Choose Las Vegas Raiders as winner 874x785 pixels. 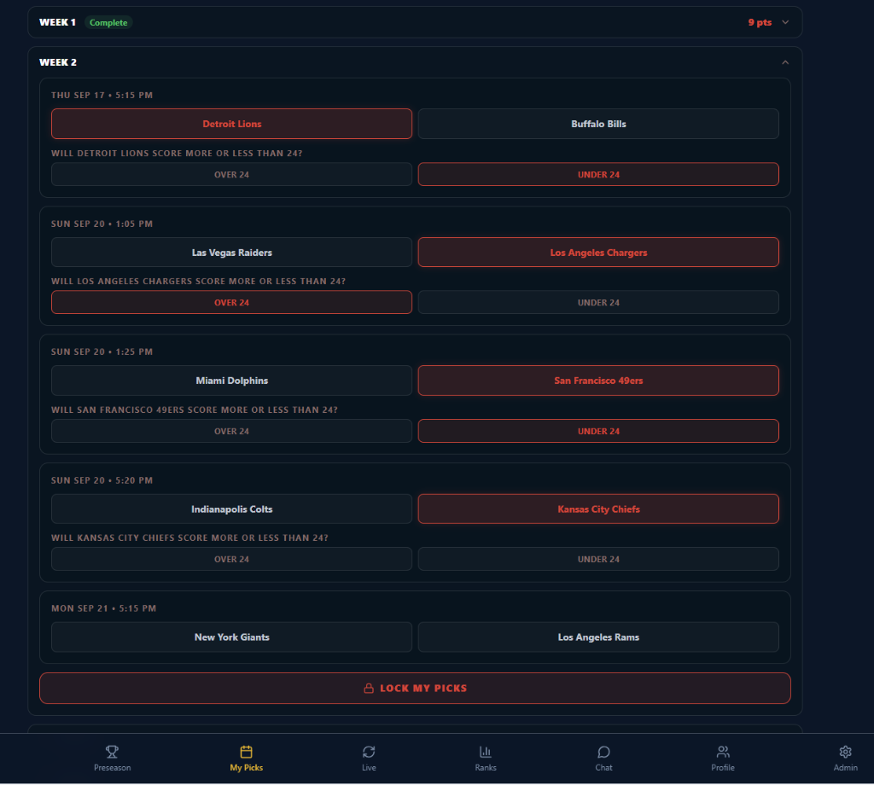(231, 253)
